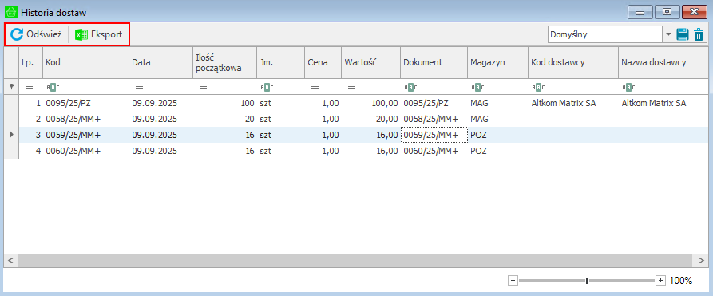This screenshot has width=713, height=296.
Task: Click the zoom slider handle
Action: [587, 281]
